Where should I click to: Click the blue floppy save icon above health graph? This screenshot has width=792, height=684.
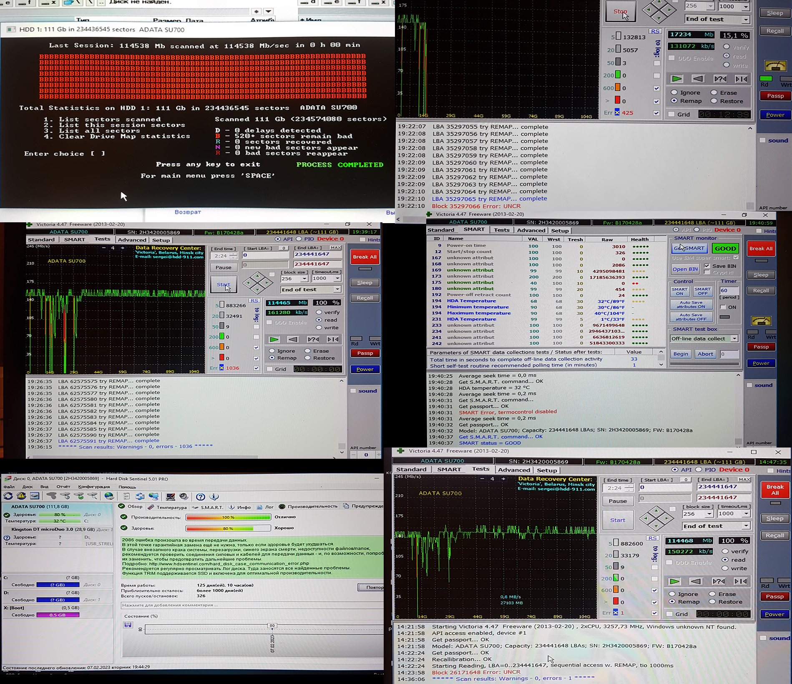click(128, 625)
